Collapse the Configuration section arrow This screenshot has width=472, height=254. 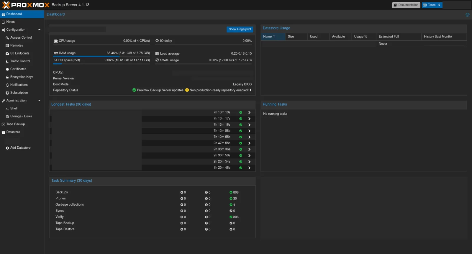click(39, 30)
